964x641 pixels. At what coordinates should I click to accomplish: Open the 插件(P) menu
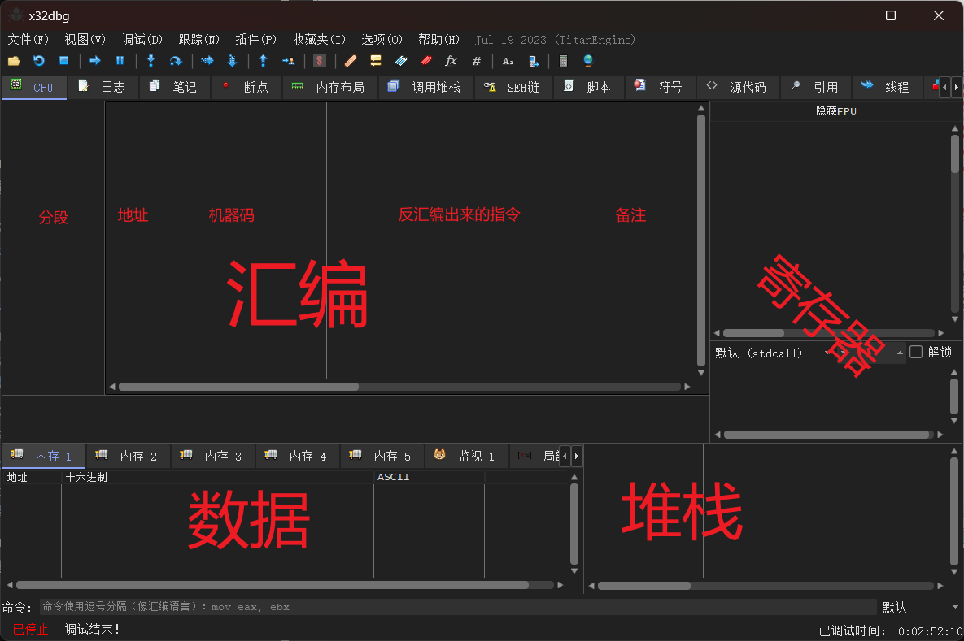point(255,39)
